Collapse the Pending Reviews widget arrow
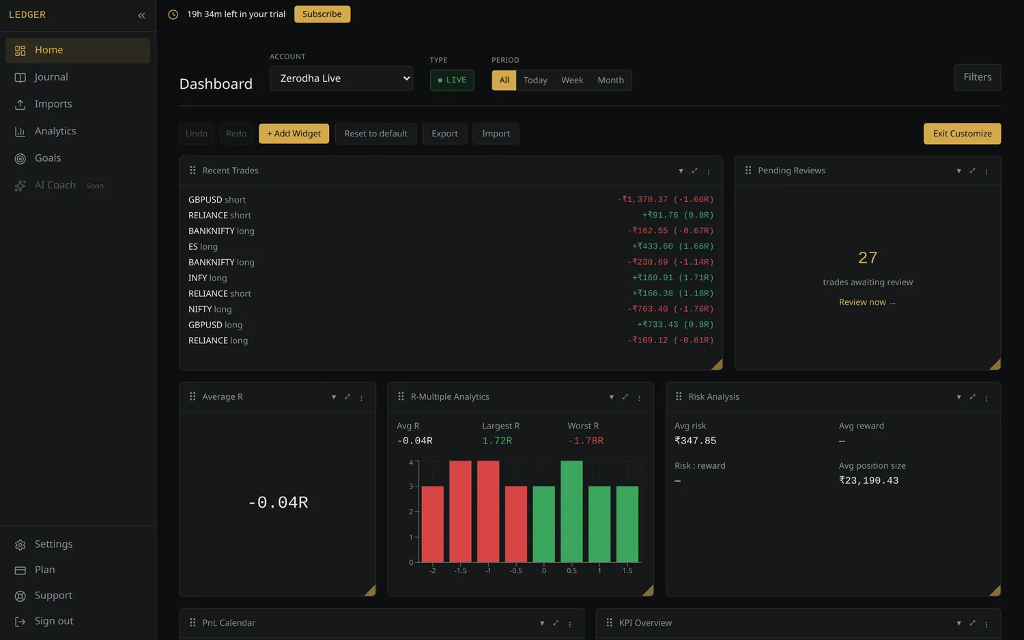The height and width of the screenshot is (640, 1024). 958,171
